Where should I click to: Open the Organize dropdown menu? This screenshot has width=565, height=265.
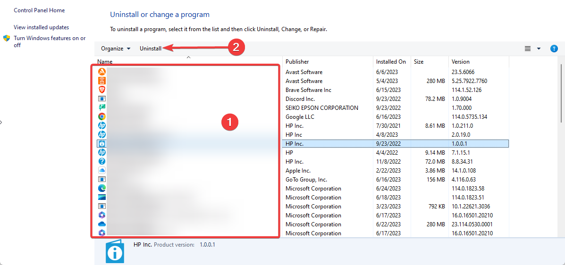(x=116, y=49)
